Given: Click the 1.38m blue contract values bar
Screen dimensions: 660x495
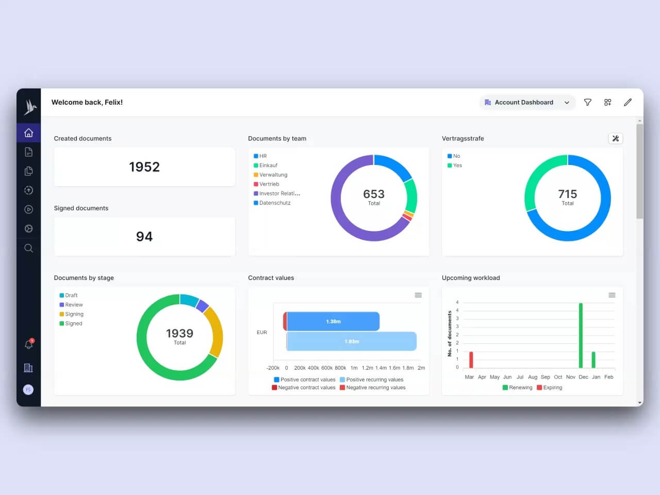Looking at the screenshot, I should pos(332,321).
